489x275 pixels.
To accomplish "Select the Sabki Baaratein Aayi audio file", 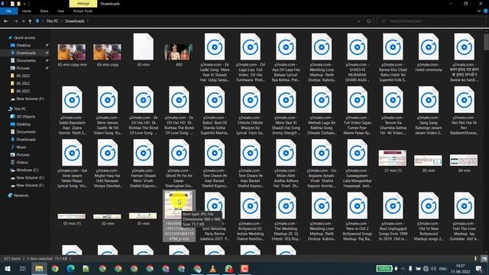I will (72, 111).
